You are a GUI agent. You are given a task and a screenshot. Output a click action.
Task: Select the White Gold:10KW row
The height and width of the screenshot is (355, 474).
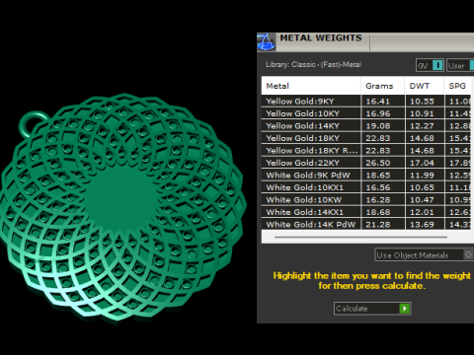366,199
